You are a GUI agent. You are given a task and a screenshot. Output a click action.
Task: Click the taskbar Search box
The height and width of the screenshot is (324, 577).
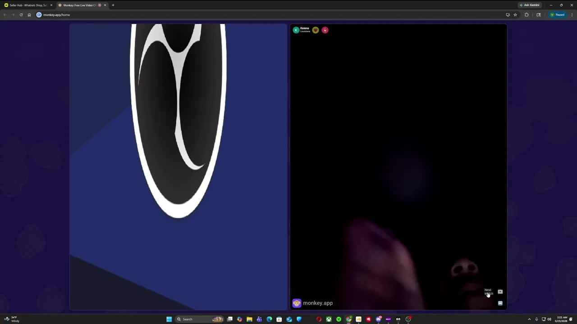(x=200, y=319)
